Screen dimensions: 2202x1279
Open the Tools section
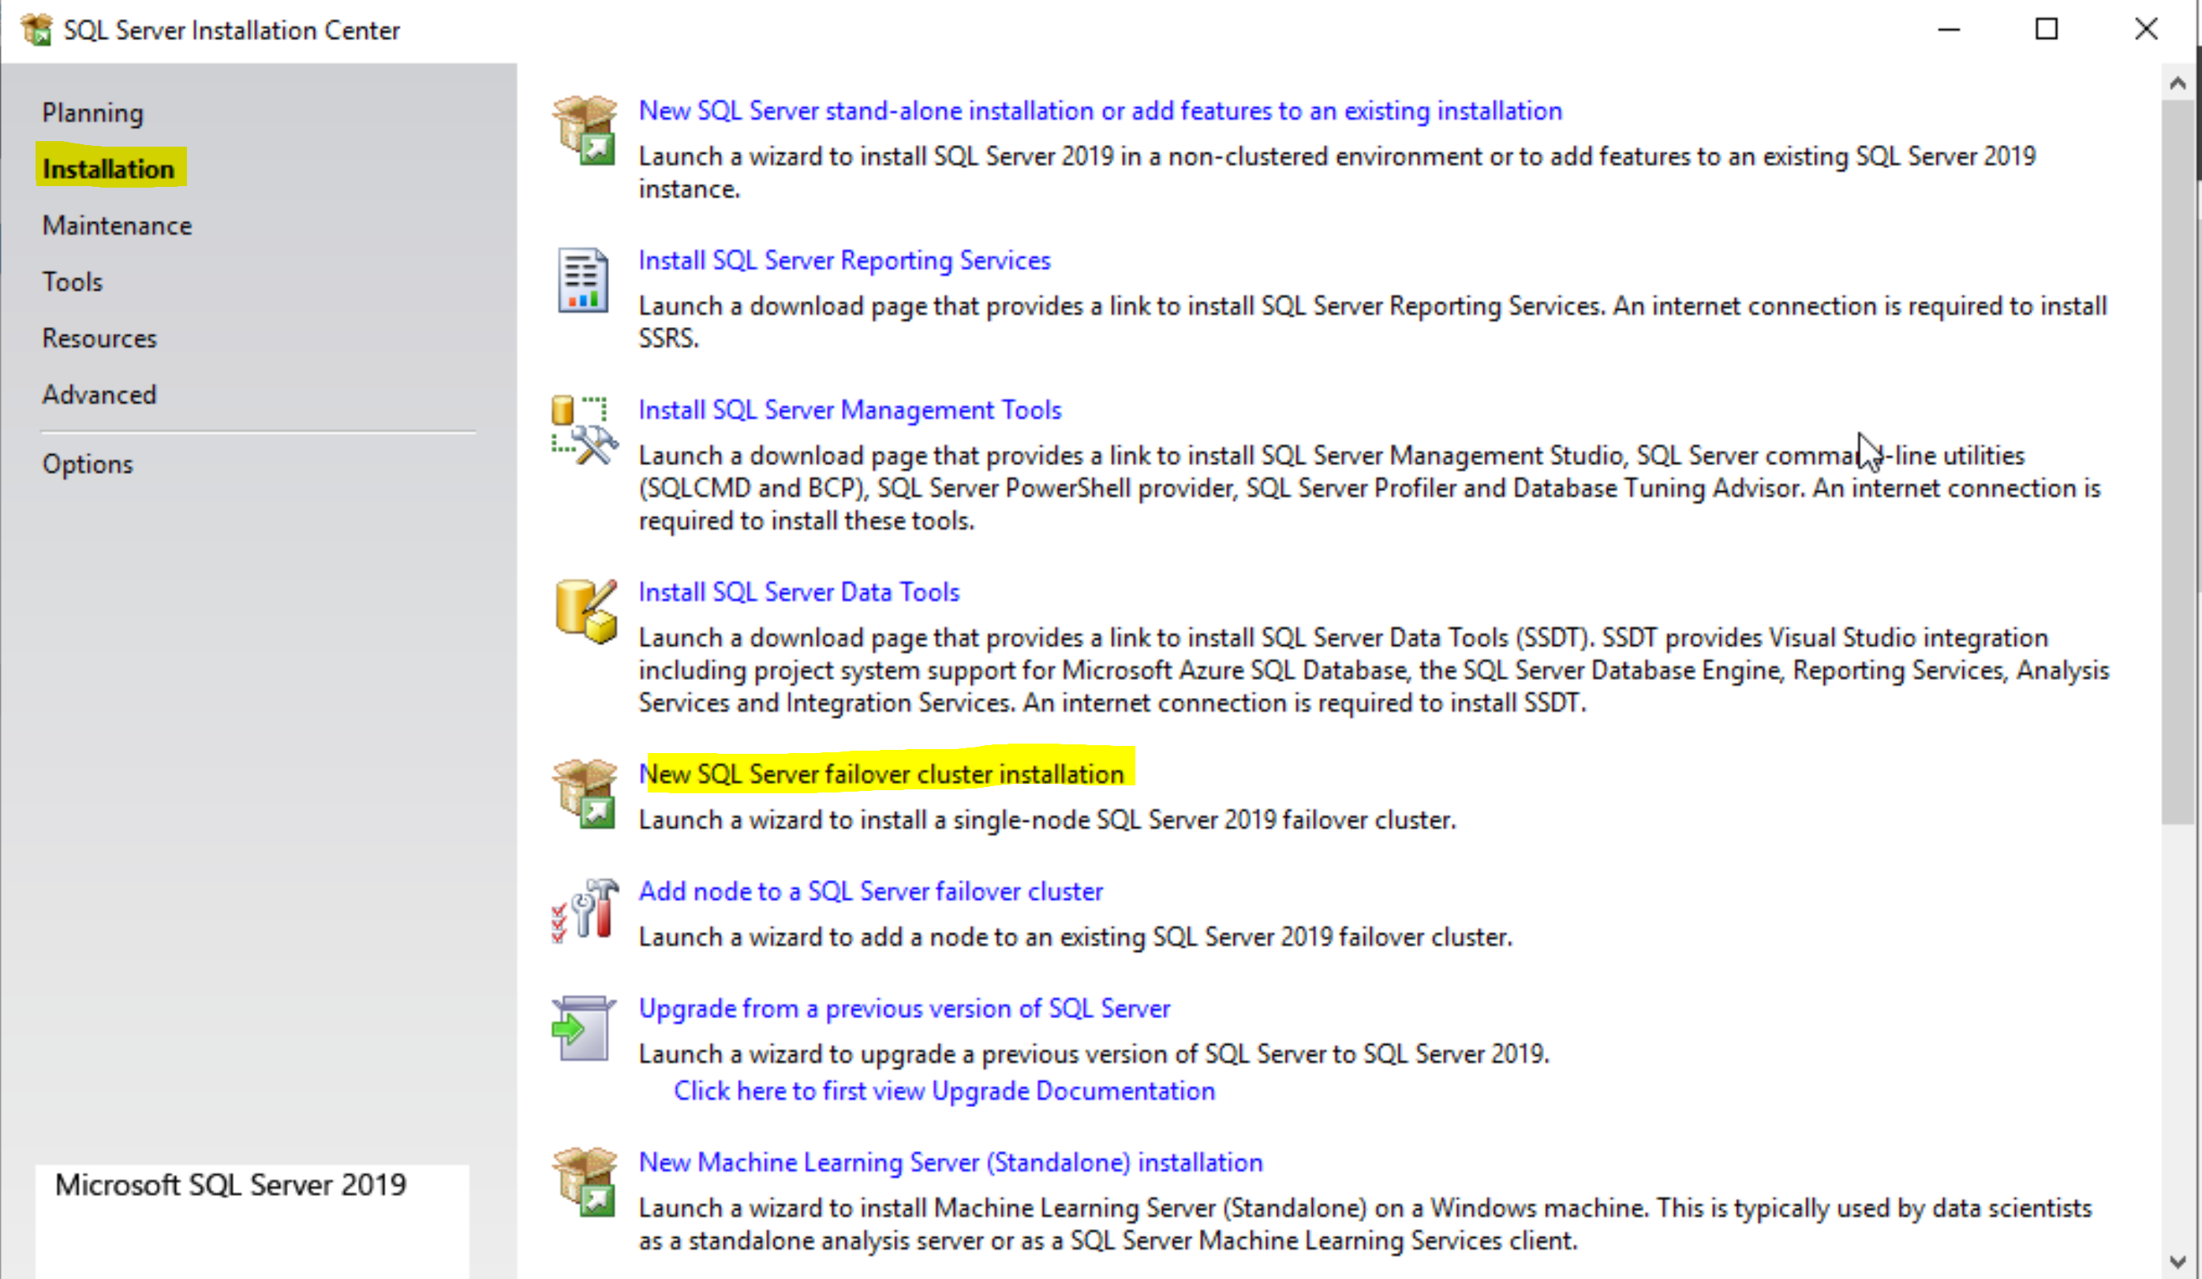tap(73, 282)
